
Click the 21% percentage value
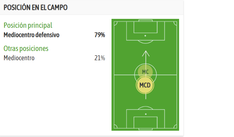click(x=100, y=58)
